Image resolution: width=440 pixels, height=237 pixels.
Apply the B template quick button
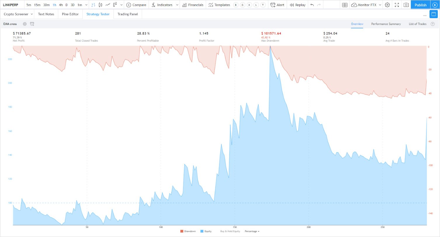coord(236,5)
